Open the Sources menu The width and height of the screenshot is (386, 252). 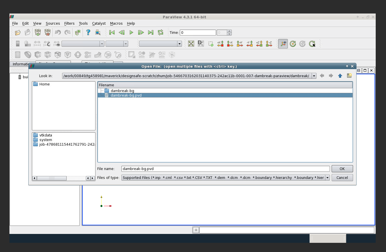tap(53, 24)
